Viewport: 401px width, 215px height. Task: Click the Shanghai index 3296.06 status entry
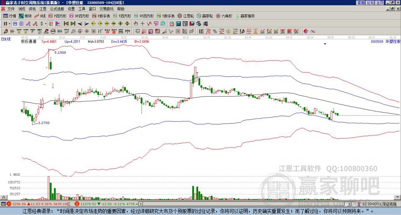(38, 204)
